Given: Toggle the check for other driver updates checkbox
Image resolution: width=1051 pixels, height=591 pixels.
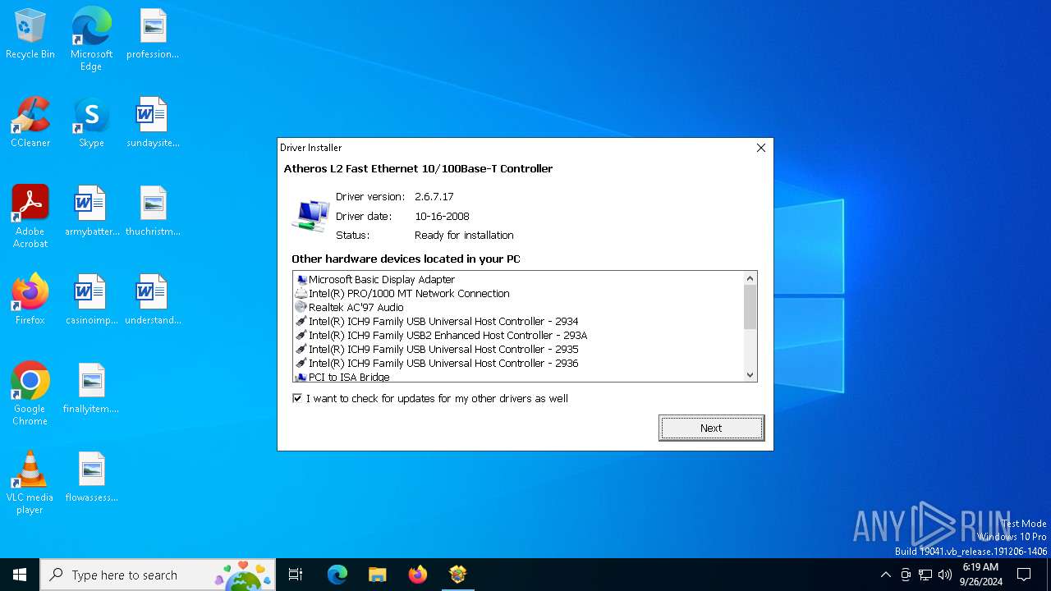Looking at the screenshot, I should [x=297, y=398].
